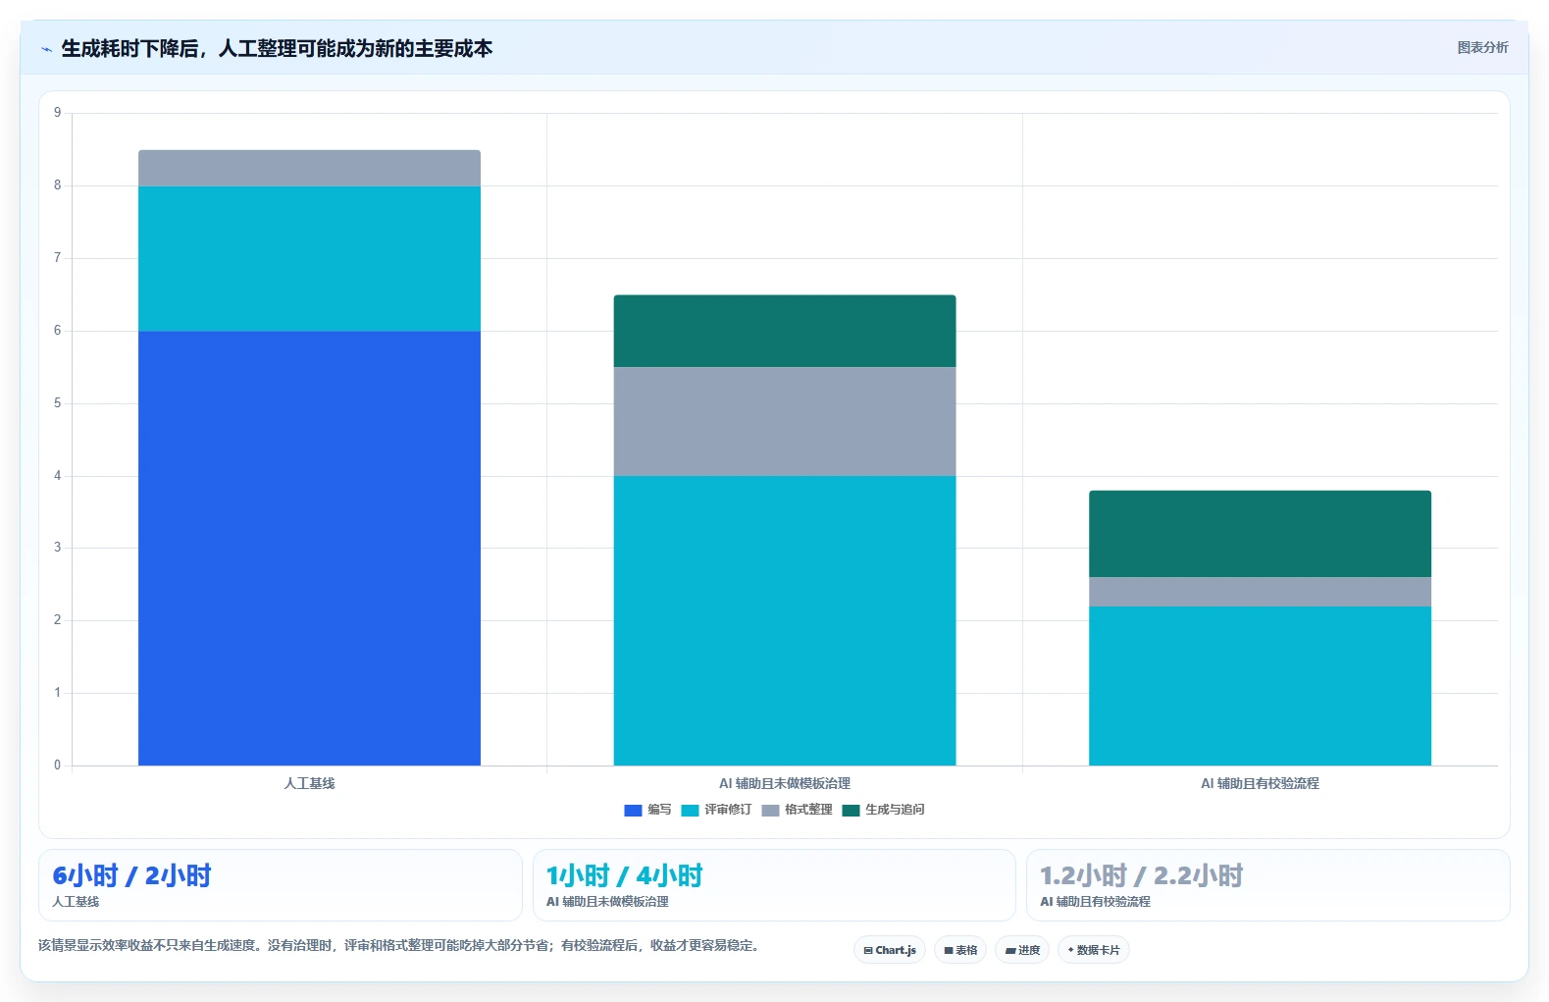The width and height of the screenshot is (1549, 1002).
Task: Click the cyan segment of AI 辅助且未做模板治理 bar
Action: pyautogui.click(x=785, y=620)
